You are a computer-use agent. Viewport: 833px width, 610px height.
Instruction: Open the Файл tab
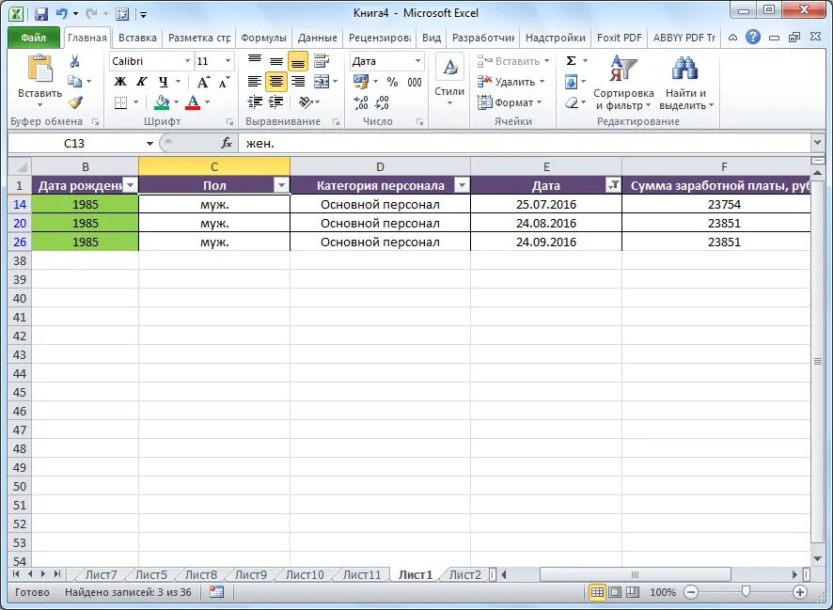tap(34, 38)
